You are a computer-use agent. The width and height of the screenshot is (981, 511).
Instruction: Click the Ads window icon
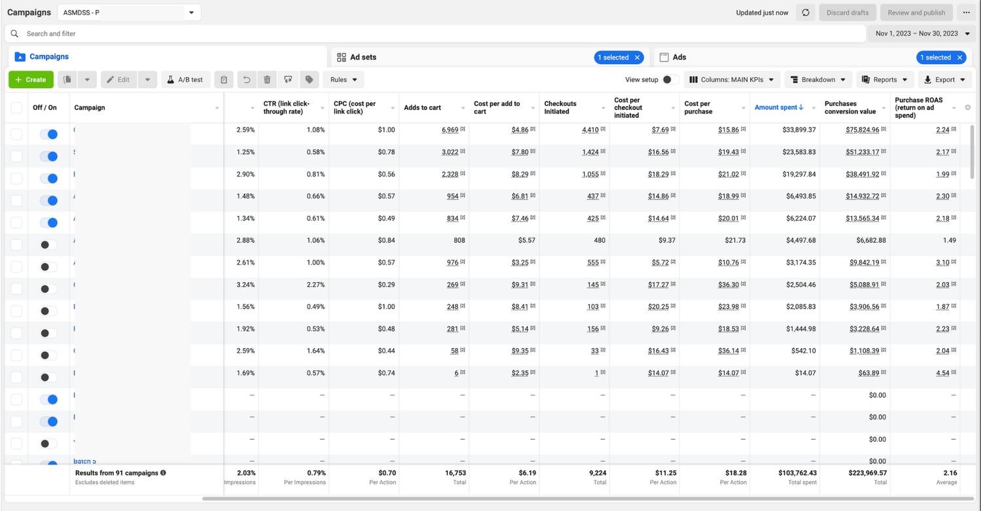[x=664, y=58]
